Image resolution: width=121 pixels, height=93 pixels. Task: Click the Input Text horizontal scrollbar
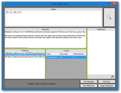point(45,48)
